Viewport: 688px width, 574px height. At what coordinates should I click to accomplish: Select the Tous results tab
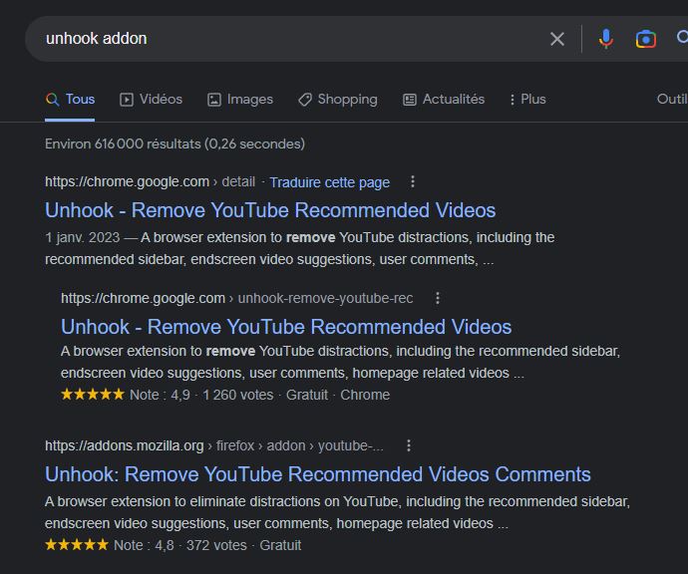[x=71, y=100]
